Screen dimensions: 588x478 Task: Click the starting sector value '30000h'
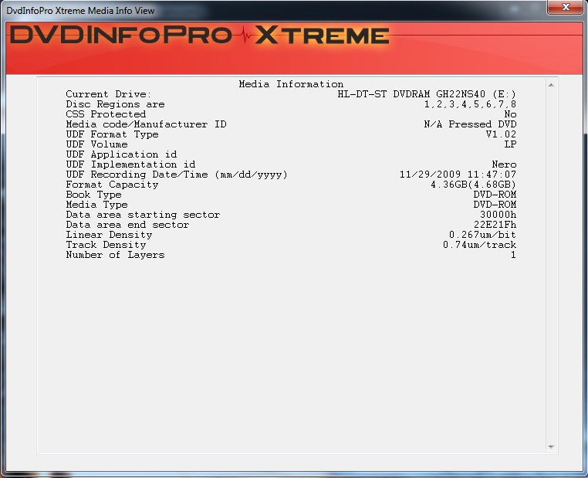[x=498, y=215]
